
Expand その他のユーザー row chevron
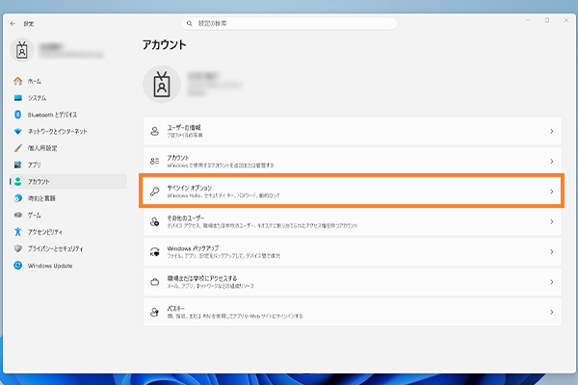tap(551, 221)
